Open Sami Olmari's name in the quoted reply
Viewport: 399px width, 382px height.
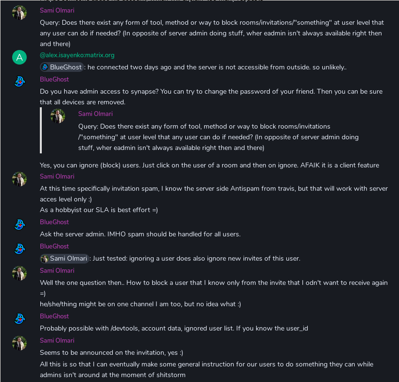95,114
